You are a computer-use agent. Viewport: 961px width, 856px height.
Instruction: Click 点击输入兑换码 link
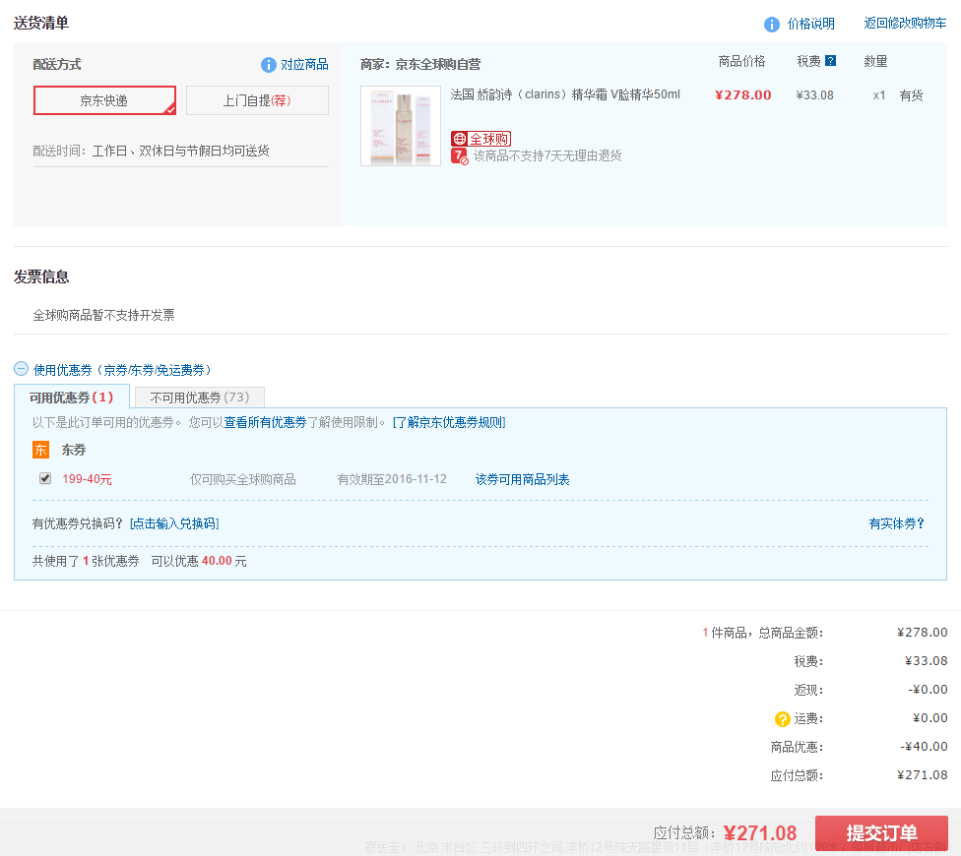tap(174, 523)
